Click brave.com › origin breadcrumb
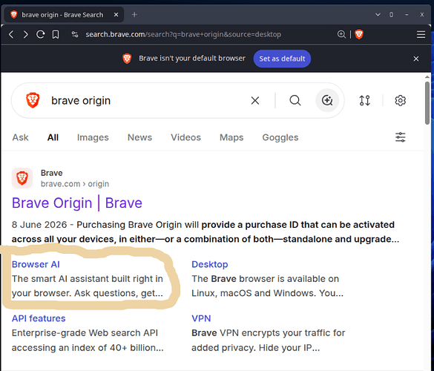This screenshot has width=434, height=371. [x=75, y=184]
